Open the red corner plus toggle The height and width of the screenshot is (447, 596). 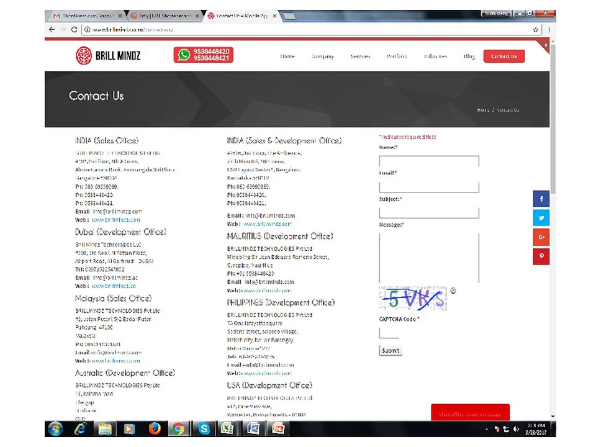click(546, 45)
